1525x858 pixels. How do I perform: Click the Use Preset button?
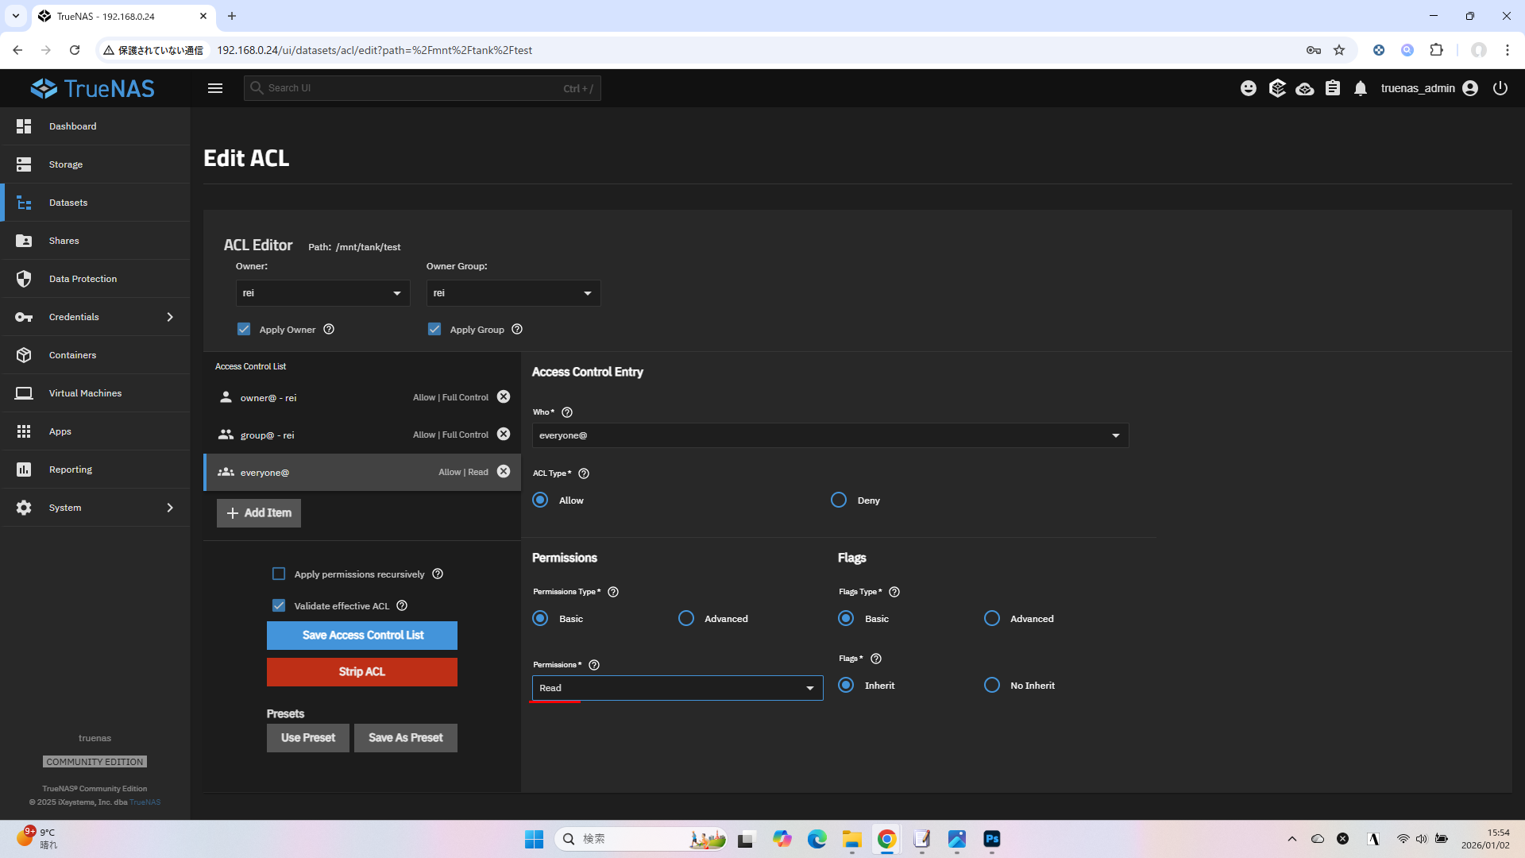(307, 738)
